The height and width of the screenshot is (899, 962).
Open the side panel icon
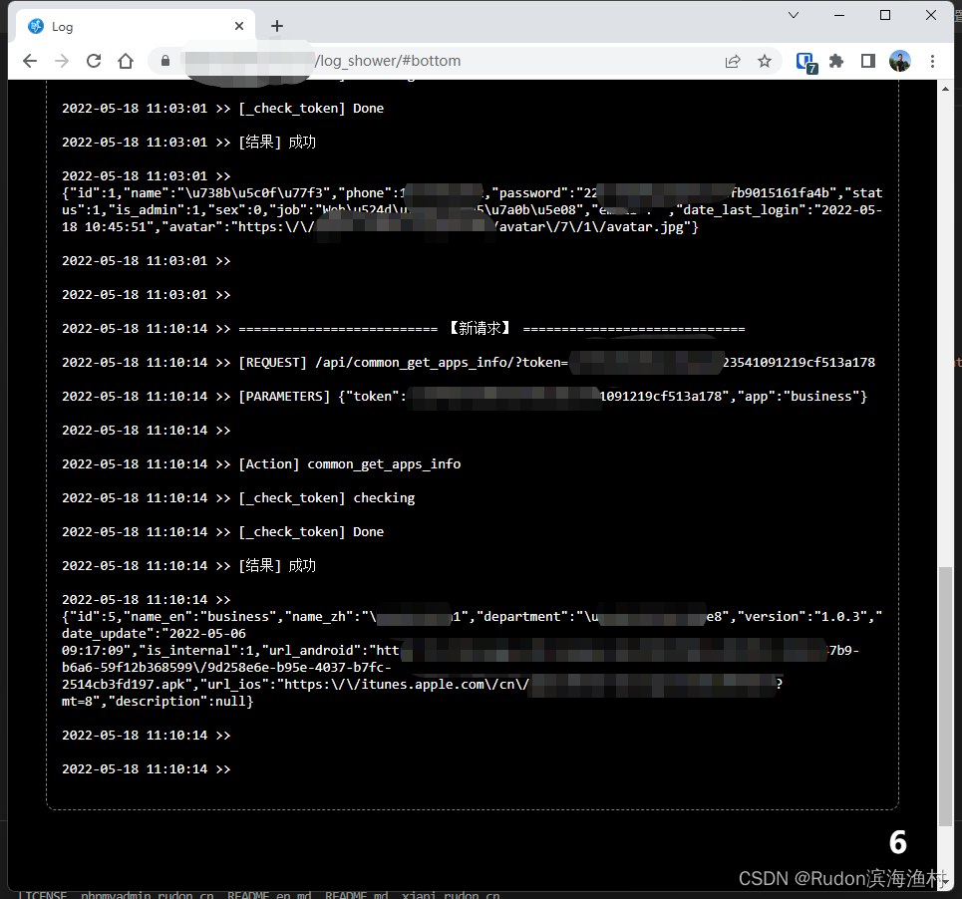(868, 61)
